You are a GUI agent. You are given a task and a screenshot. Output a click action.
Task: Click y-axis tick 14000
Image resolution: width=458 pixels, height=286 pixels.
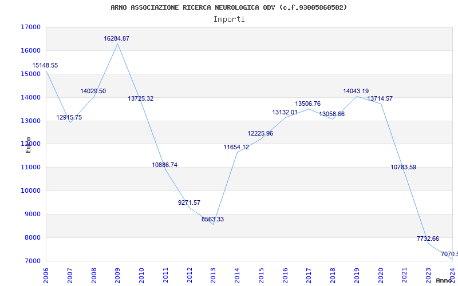tap(31, 97)
